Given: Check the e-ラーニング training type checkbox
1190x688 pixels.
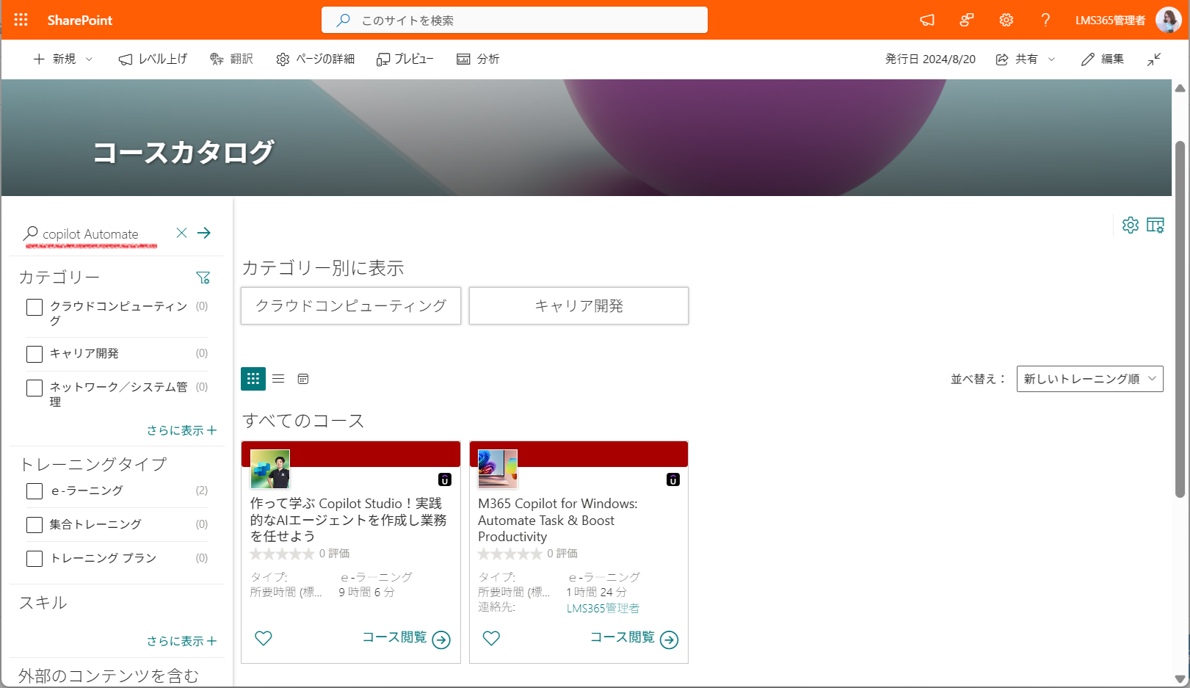Looking at the screenshot, I should [35, 491].
